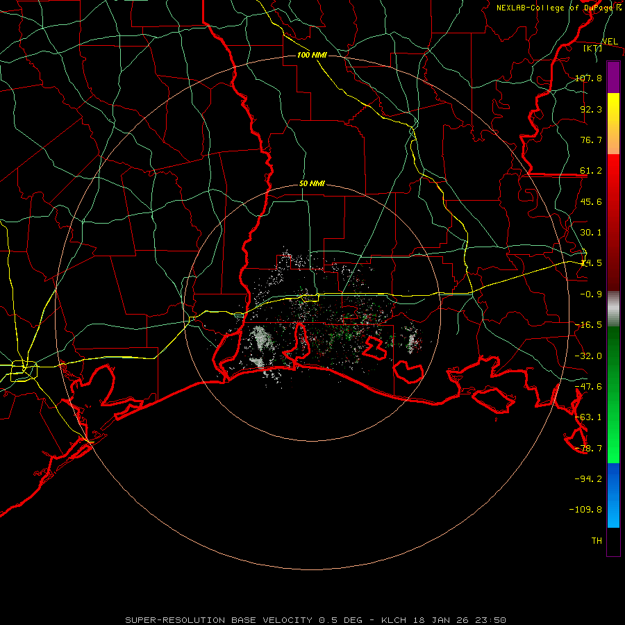Click the -32.0 legend value
Image resolution: width=625 pixels, height=625 pixels.
click(x=588, y=356)
